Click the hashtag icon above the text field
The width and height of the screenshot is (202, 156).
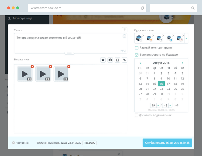(x=125, y=30)
